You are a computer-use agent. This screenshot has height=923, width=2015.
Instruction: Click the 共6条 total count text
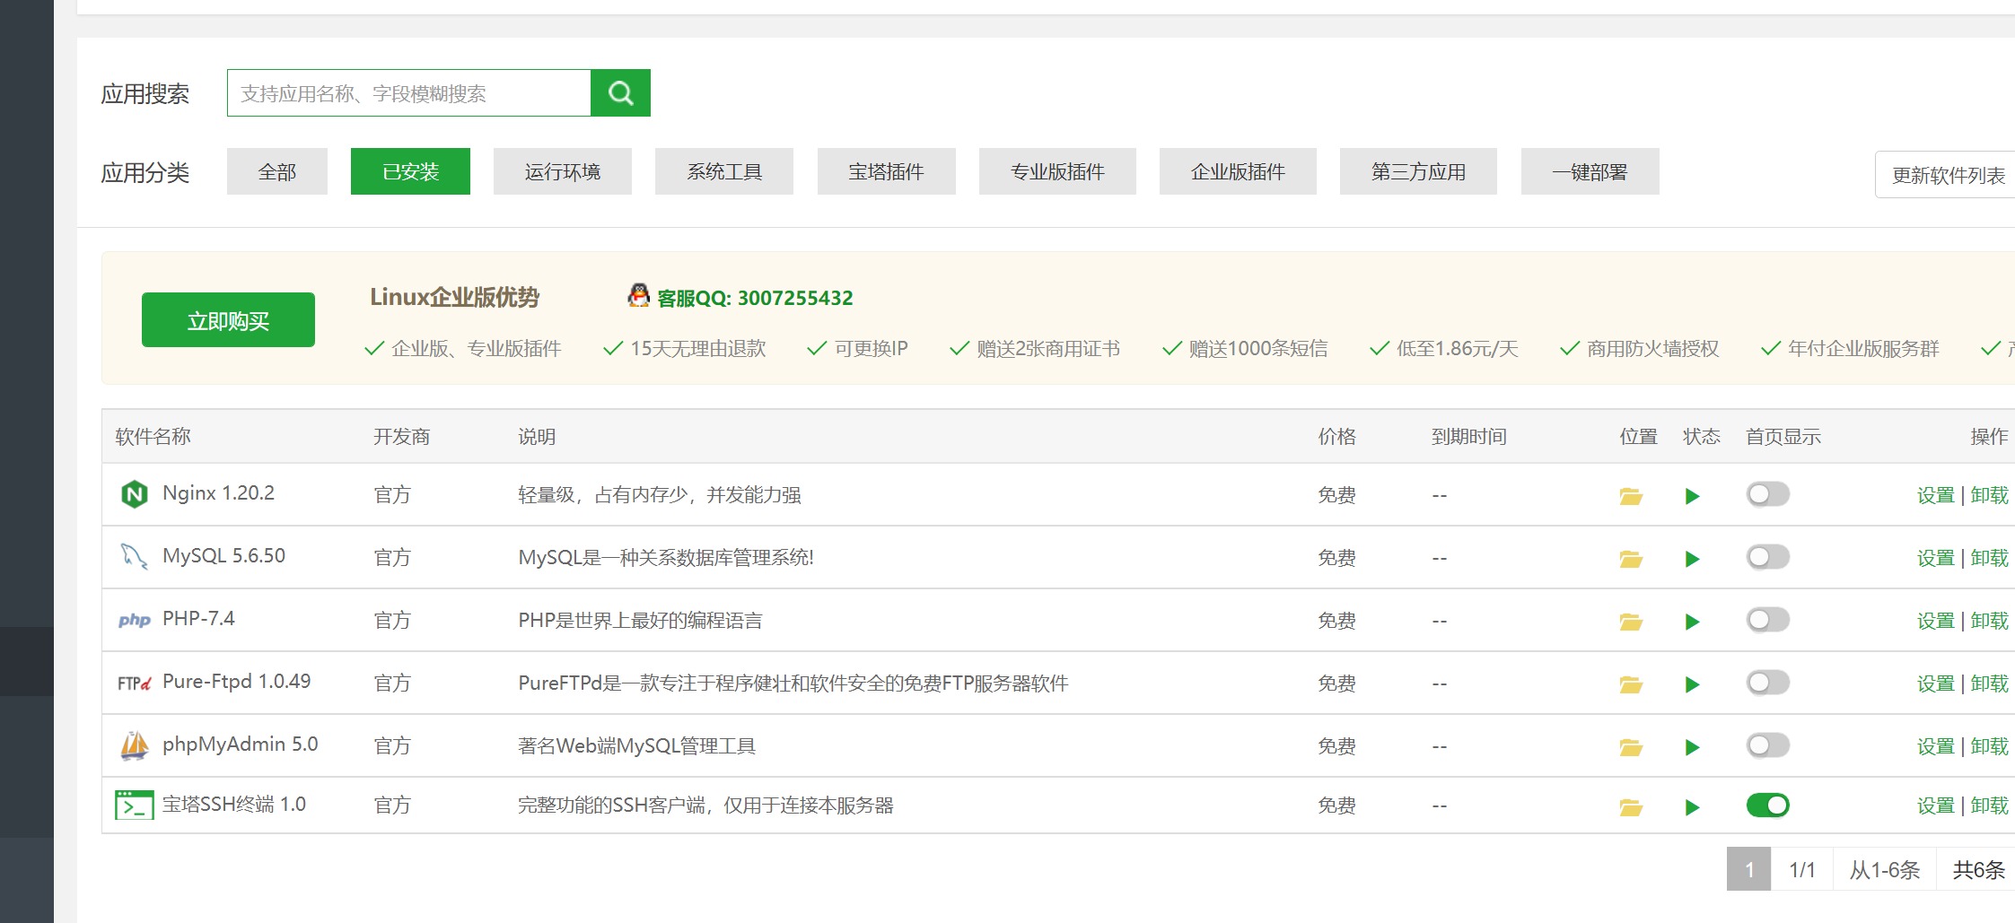(1978, 869)
